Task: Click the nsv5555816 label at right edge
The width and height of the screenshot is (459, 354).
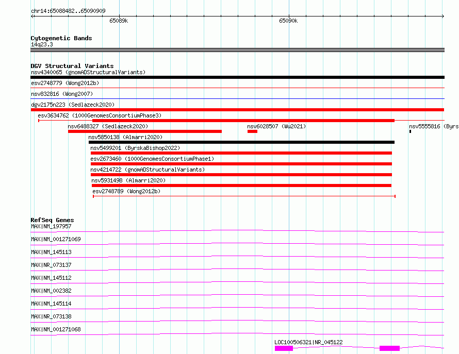Action: point(434,126)
